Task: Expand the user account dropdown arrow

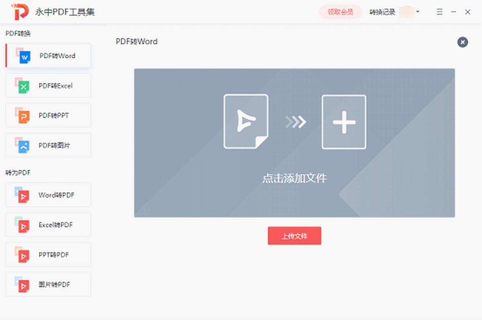Action: click(418, 12)
